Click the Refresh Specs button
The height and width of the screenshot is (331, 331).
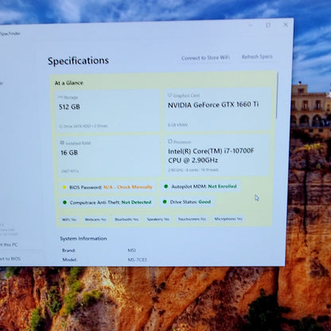257,56
